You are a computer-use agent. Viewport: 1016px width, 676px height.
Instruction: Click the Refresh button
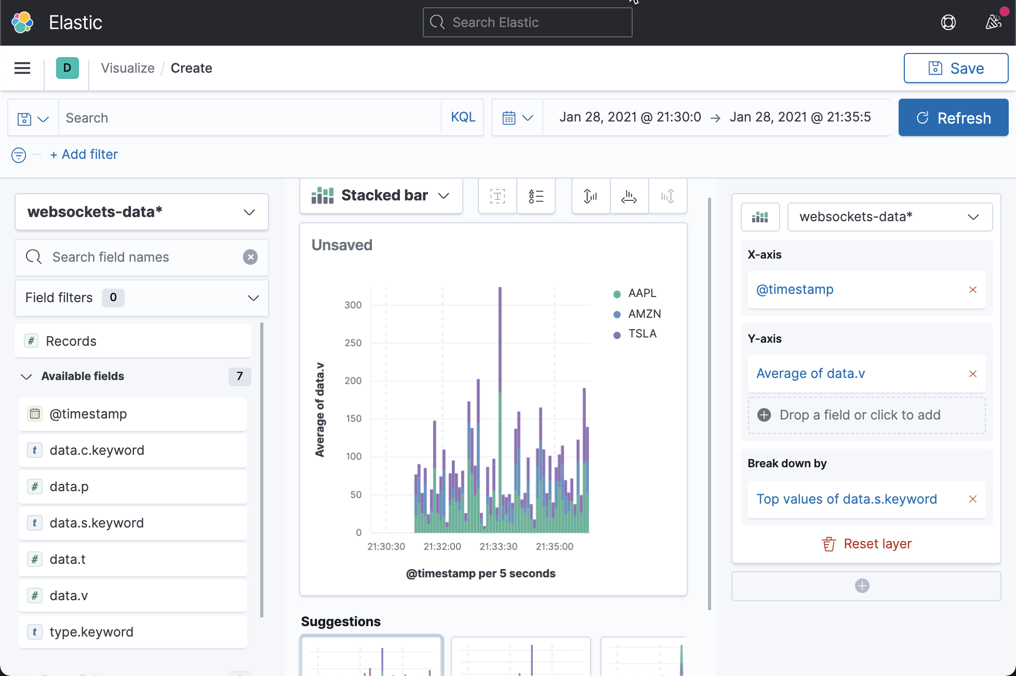[x=953, y=117]
